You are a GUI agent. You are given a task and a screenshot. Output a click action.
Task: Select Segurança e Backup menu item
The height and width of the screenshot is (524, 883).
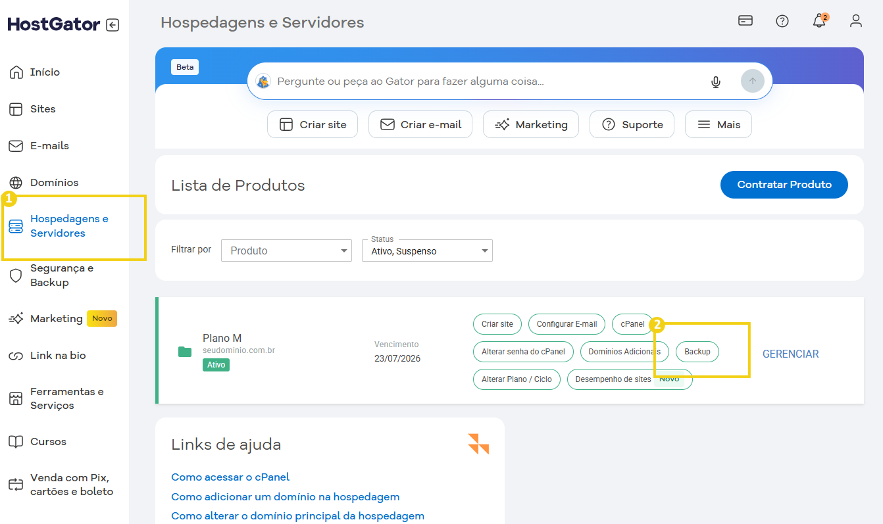click(x=62, y=275)
